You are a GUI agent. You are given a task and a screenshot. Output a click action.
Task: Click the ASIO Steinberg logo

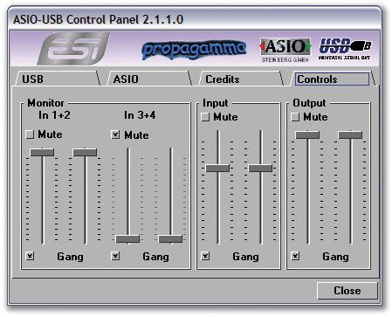coord(285,50)
